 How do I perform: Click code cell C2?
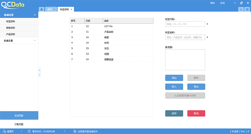87,26
